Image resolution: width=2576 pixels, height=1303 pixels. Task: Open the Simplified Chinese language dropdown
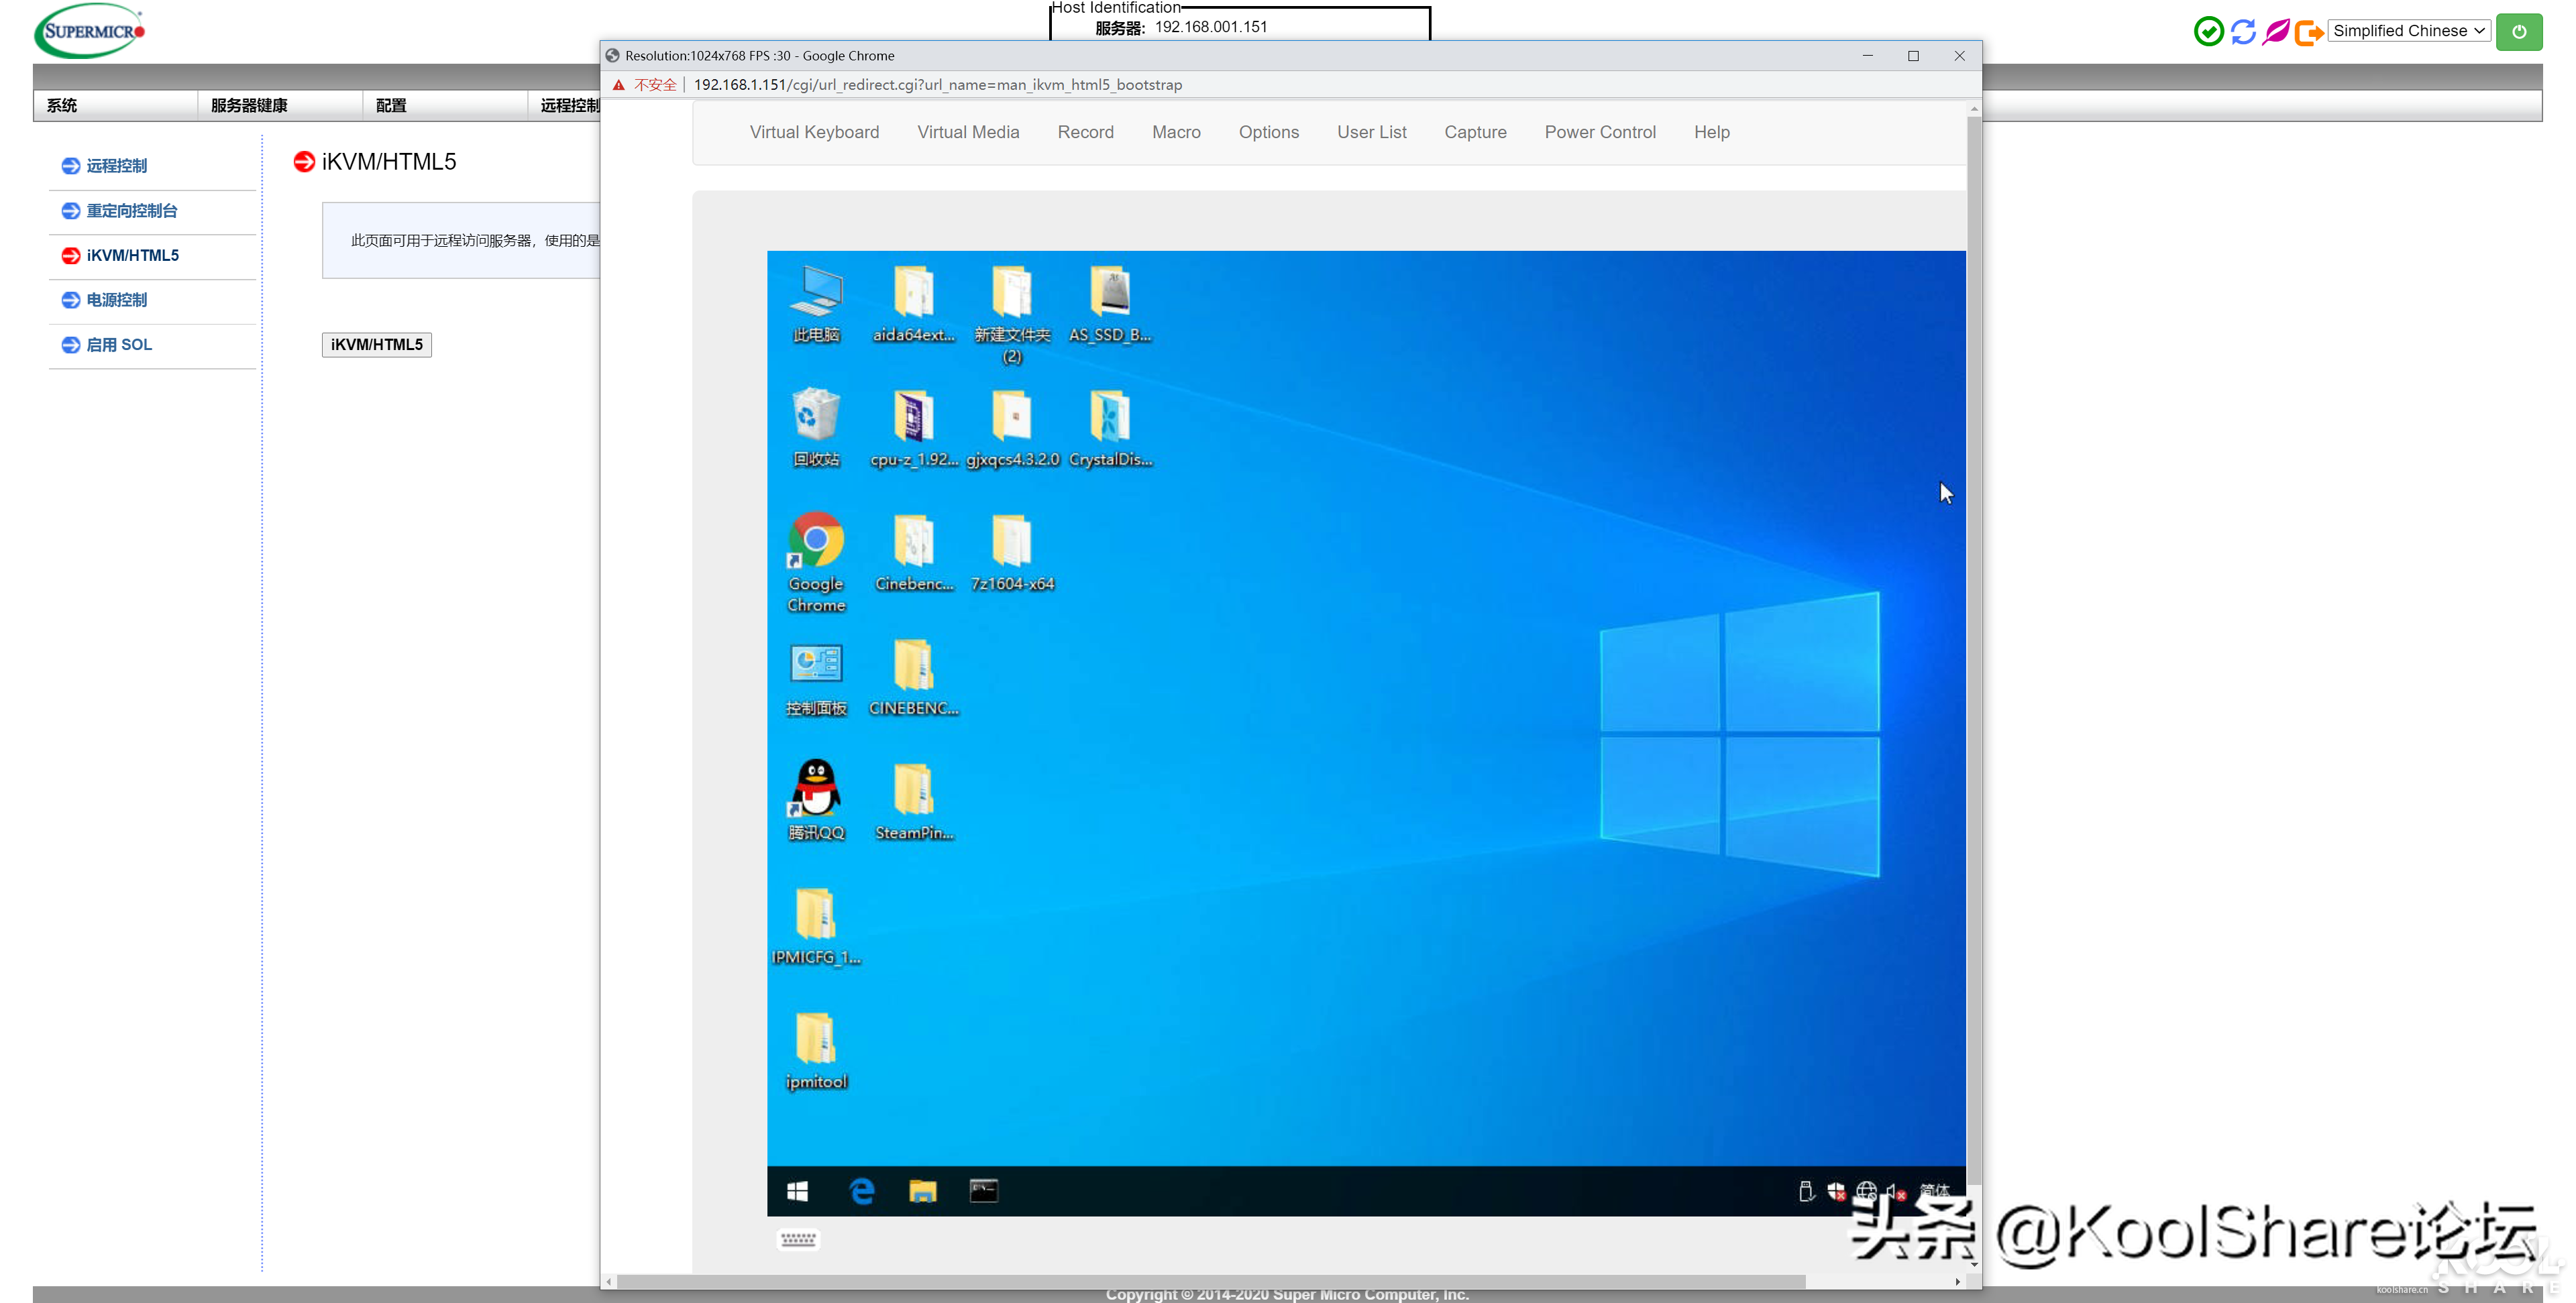[x=2408, y=31]
